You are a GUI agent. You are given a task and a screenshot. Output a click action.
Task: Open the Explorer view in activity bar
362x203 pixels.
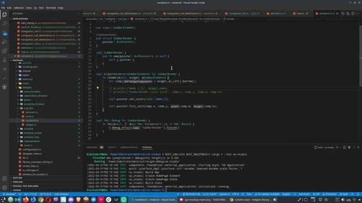pyautogui.click(x=5, y=15)
